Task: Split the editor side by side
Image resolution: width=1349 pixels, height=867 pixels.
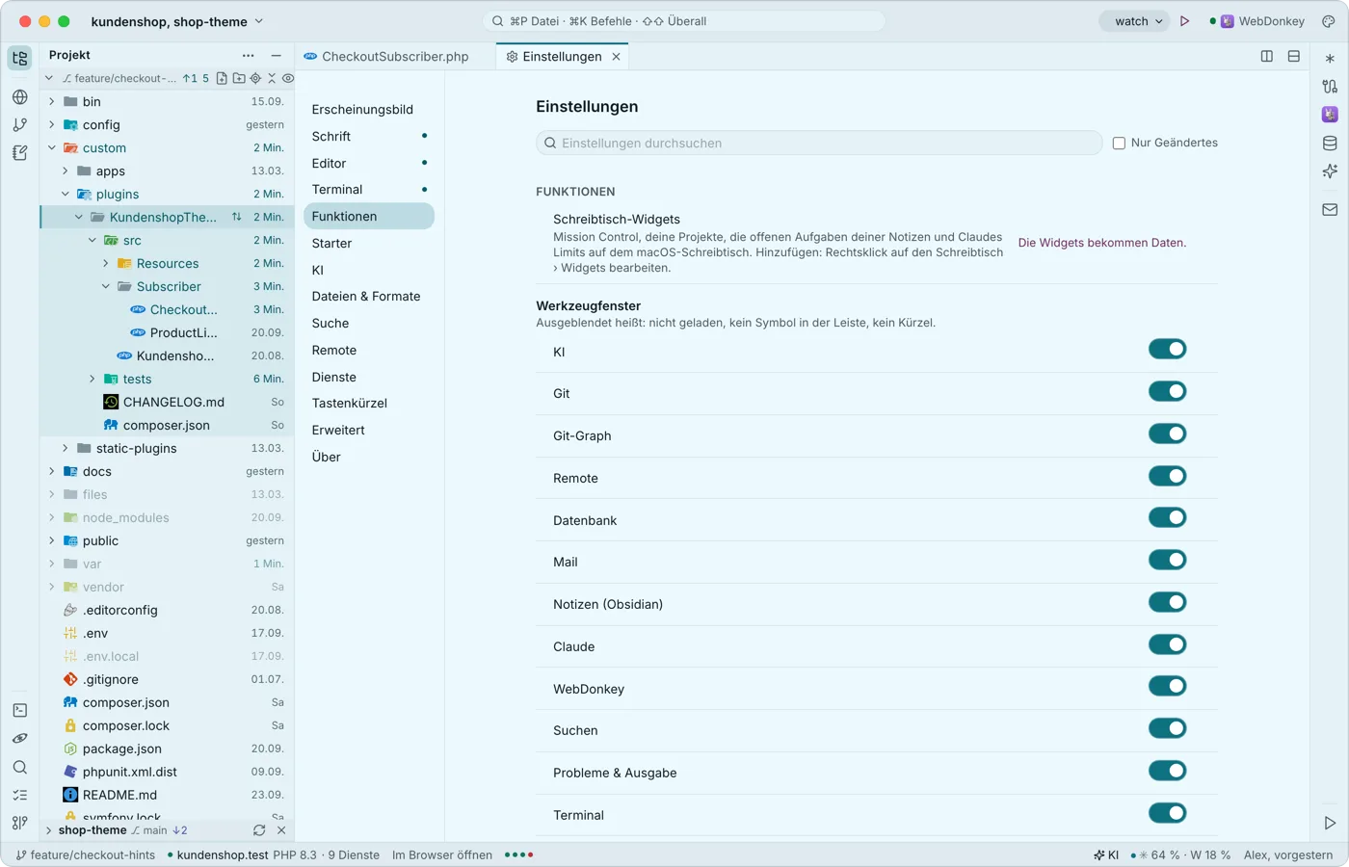Action: (1267, 57)
